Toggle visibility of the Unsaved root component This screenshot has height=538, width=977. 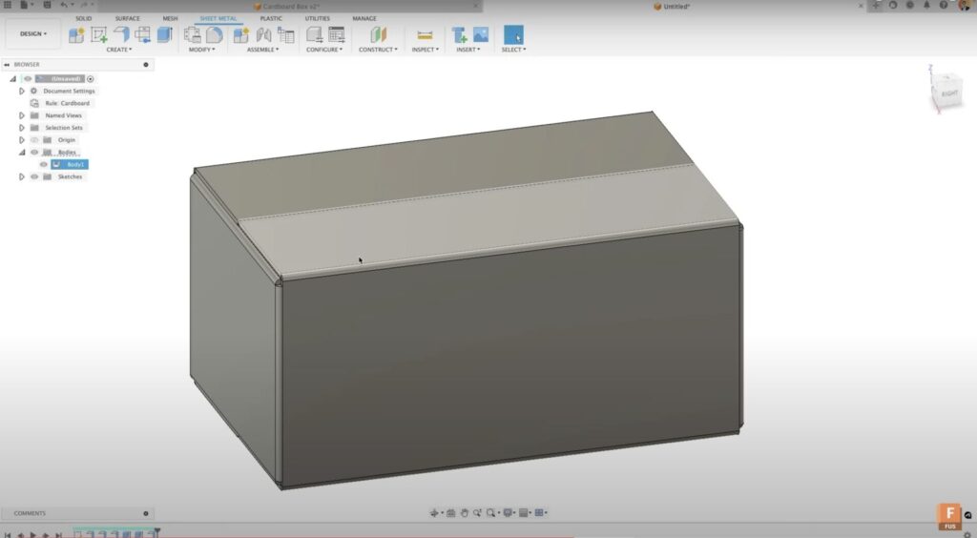(28, 79)
